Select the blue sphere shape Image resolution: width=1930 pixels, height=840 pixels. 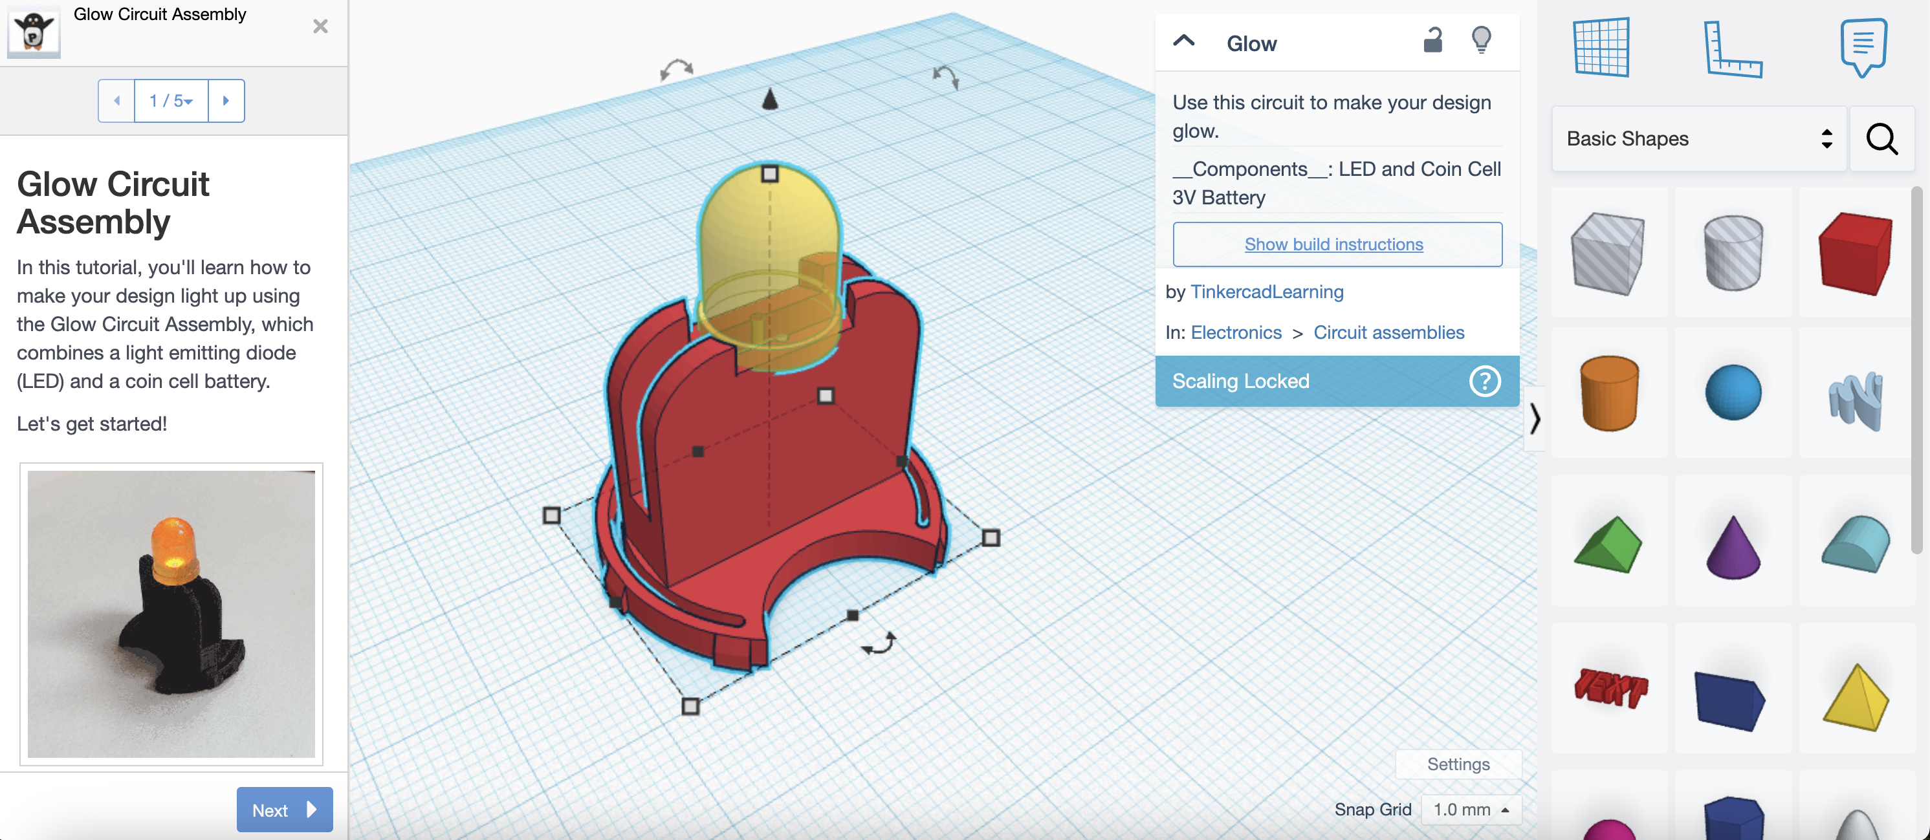1733,393
